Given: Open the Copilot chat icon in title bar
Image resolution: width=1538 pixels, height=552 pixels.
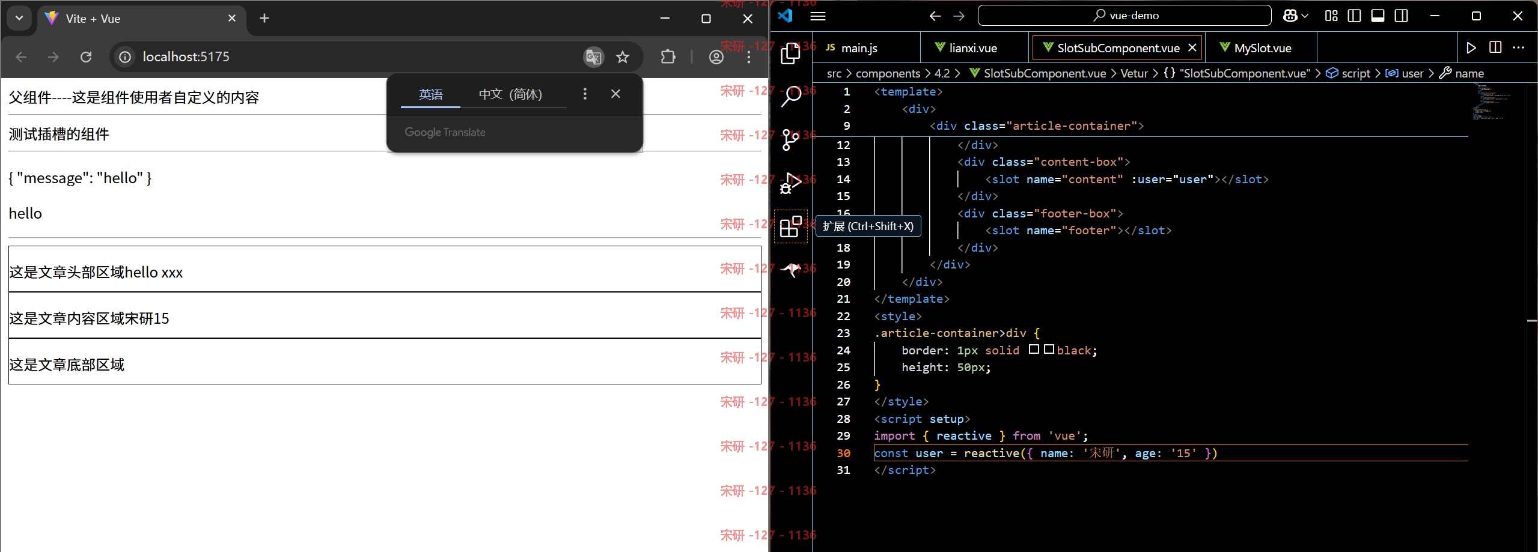Looking at the screenshot, I should click(x=1289, y=16).
